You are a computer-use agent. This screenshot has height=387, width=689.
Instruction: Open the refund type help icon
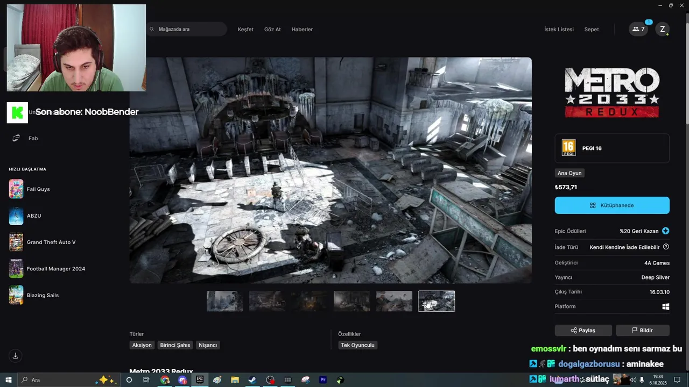[x=666, y=247]
